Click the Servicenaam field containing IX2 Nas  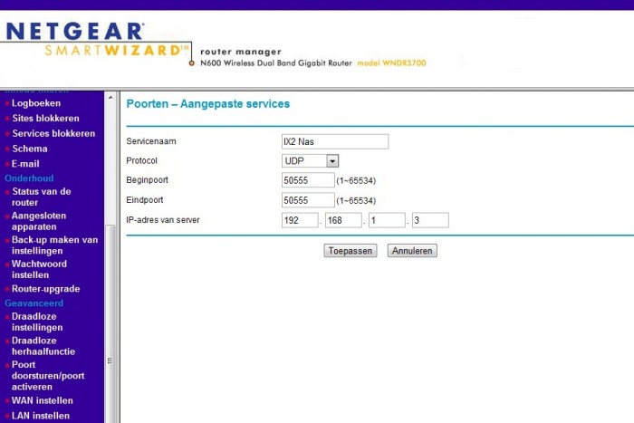pos(335,141)
